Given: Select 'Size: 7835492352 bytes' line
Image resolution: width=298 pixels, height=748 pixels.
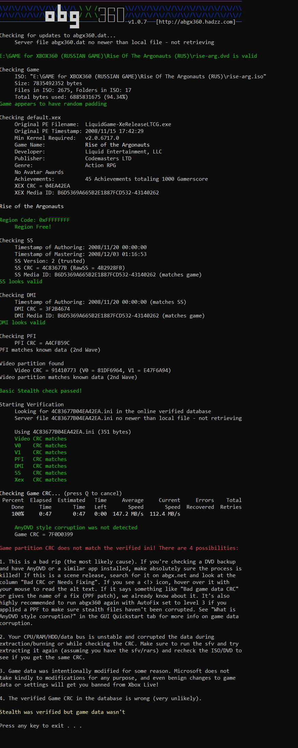Looking at the screenshot, I should tap(48, 83).
